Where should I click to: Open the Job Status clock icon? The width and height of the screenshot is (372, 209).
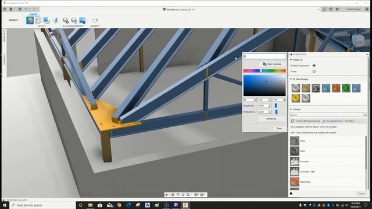[331, 9]
